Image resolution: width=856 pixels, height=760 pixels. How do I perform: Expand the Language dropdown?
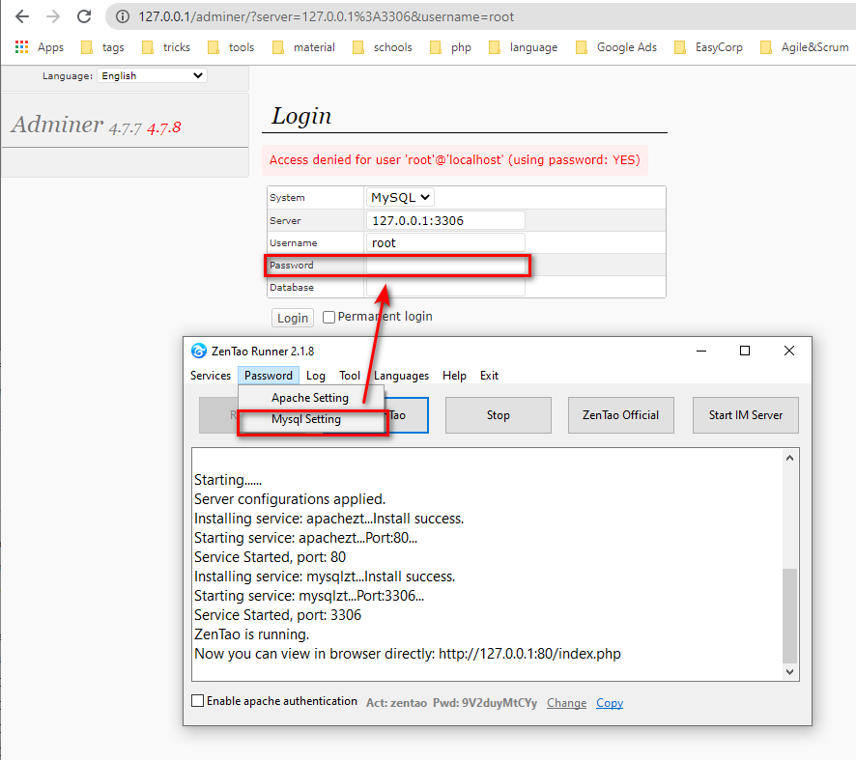(x=153, y=75)
